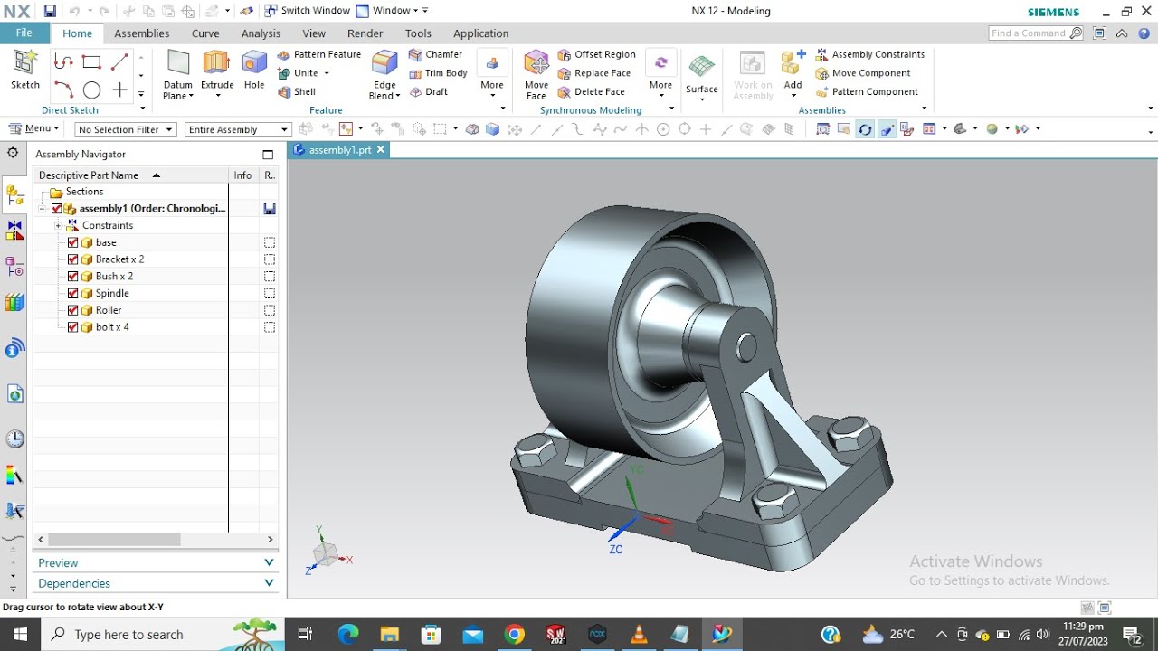Open Google Chrome from the taskbar
The width and height of the screenshot is (1158, 651).
pos(514,634)
